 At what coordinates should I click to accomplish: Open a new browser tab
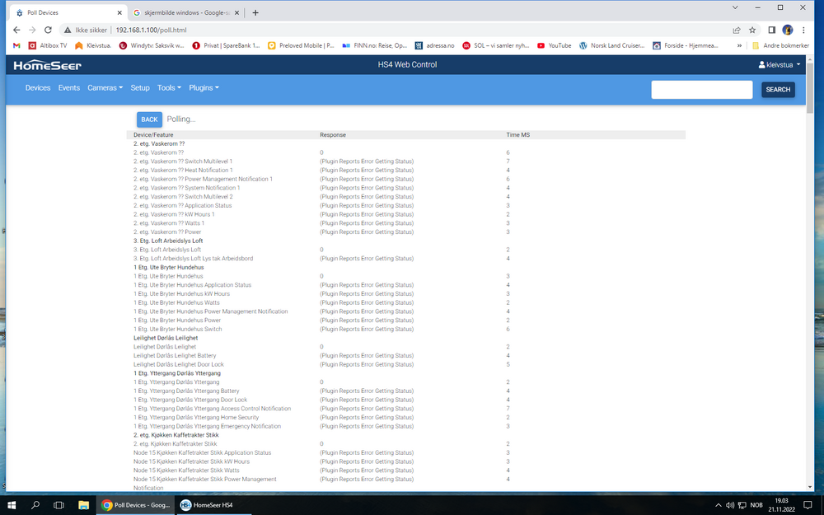(x=255, y=12)
